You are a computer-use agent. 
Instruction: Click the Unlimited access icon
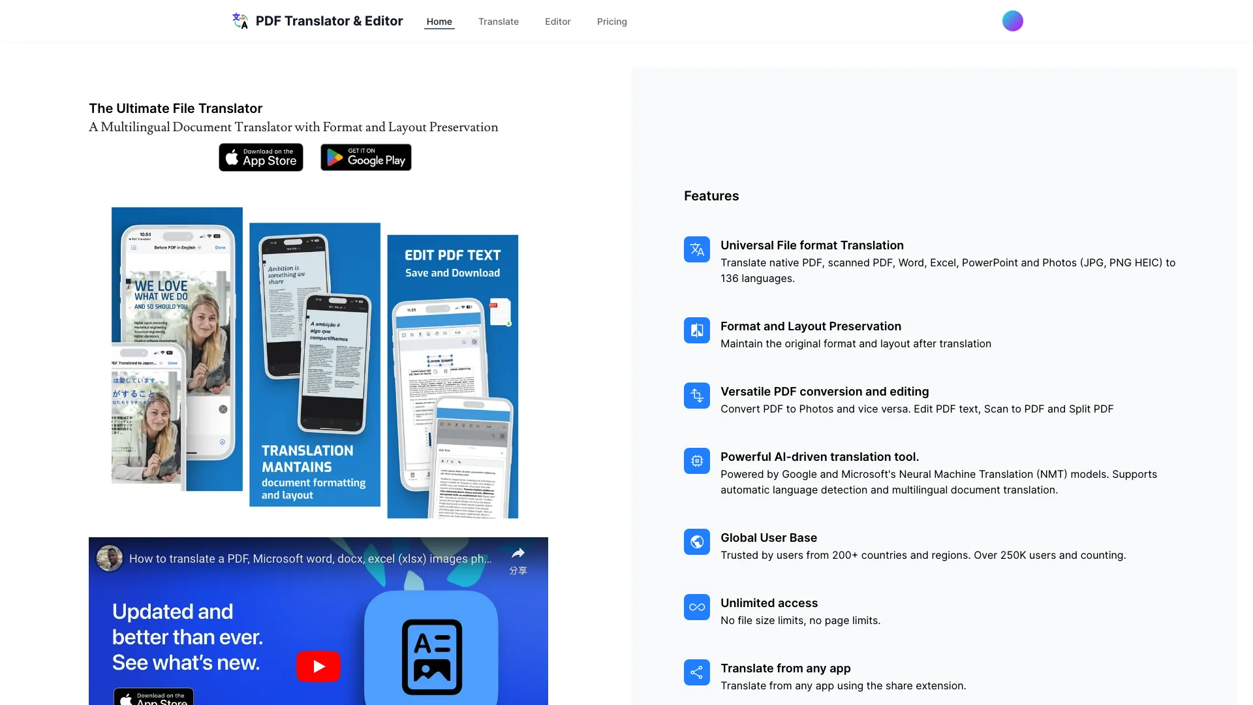tap(696, 607)
